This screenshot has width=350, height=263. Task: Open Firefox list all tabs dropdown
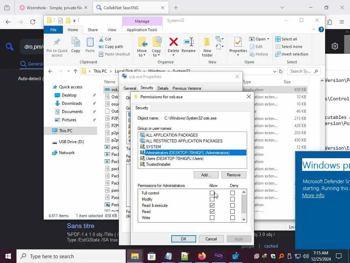click(282, 8)
